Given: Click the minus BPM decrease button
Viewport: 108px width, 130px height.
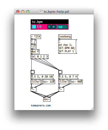Looking at the screenshot, I should [x=49, y=27].
